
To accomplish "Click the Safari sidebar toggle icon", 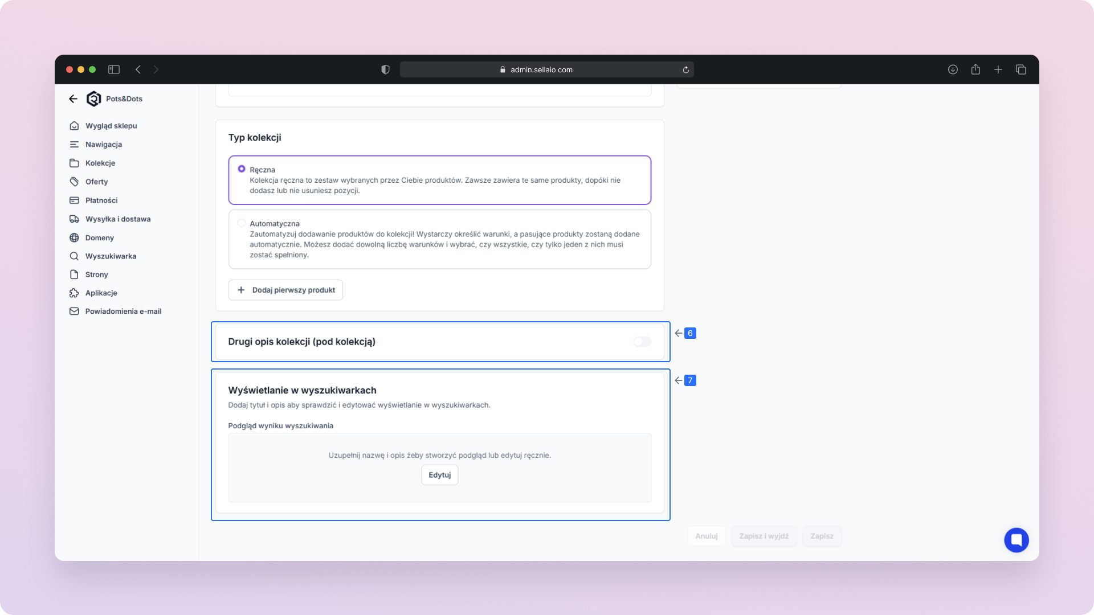I will coord(114,69).
